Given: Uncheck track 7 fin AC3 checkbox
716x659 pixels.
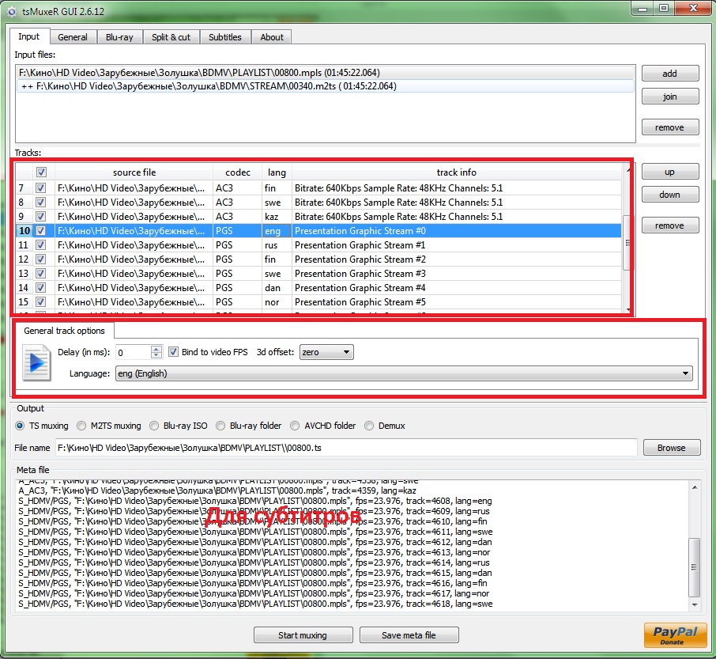Looking at the screenshot, I should pos(40,187).
